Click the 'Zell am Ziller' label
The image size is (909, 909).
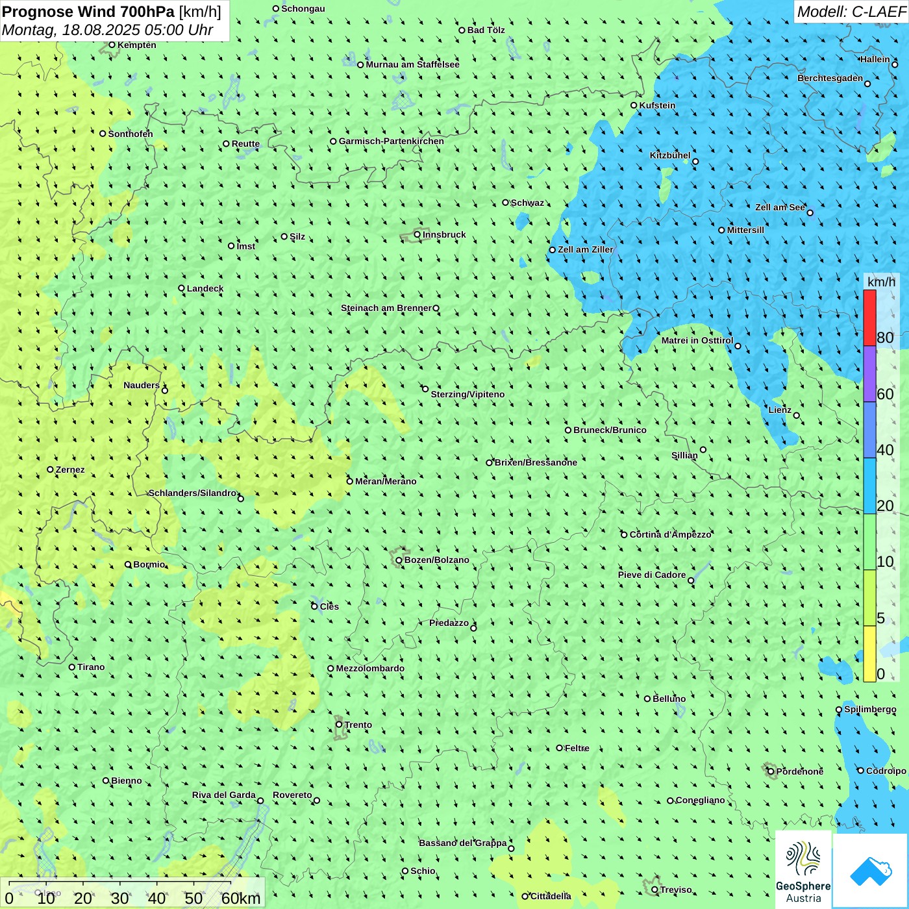[x=586, y=249]
